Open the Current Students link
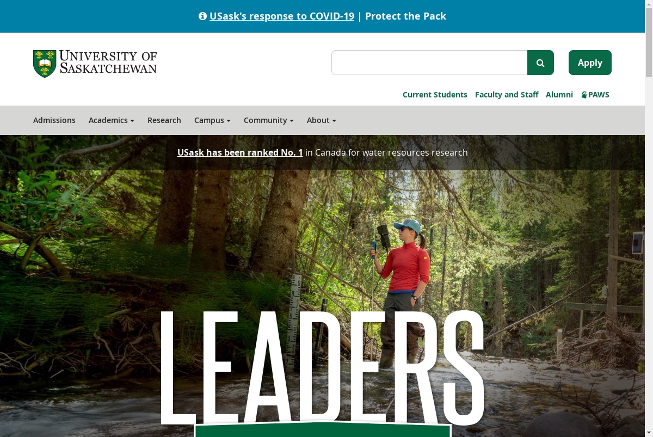The height and width of the screenshot is (437, 653). [435, 95]
